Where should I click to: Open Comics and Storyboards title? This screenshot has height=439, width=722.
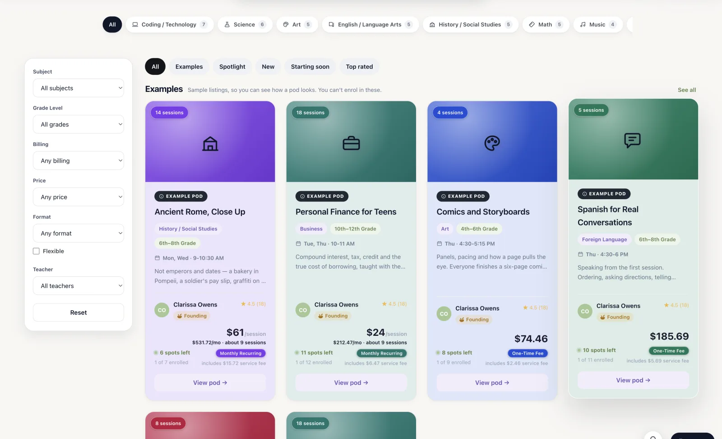pos(483,212)
